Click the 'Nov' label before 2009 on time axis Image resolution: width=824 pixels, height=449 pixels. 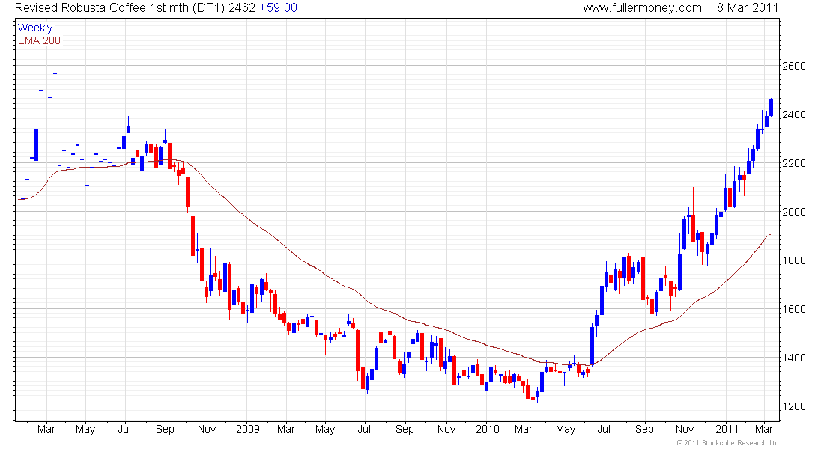coord(207,429)
